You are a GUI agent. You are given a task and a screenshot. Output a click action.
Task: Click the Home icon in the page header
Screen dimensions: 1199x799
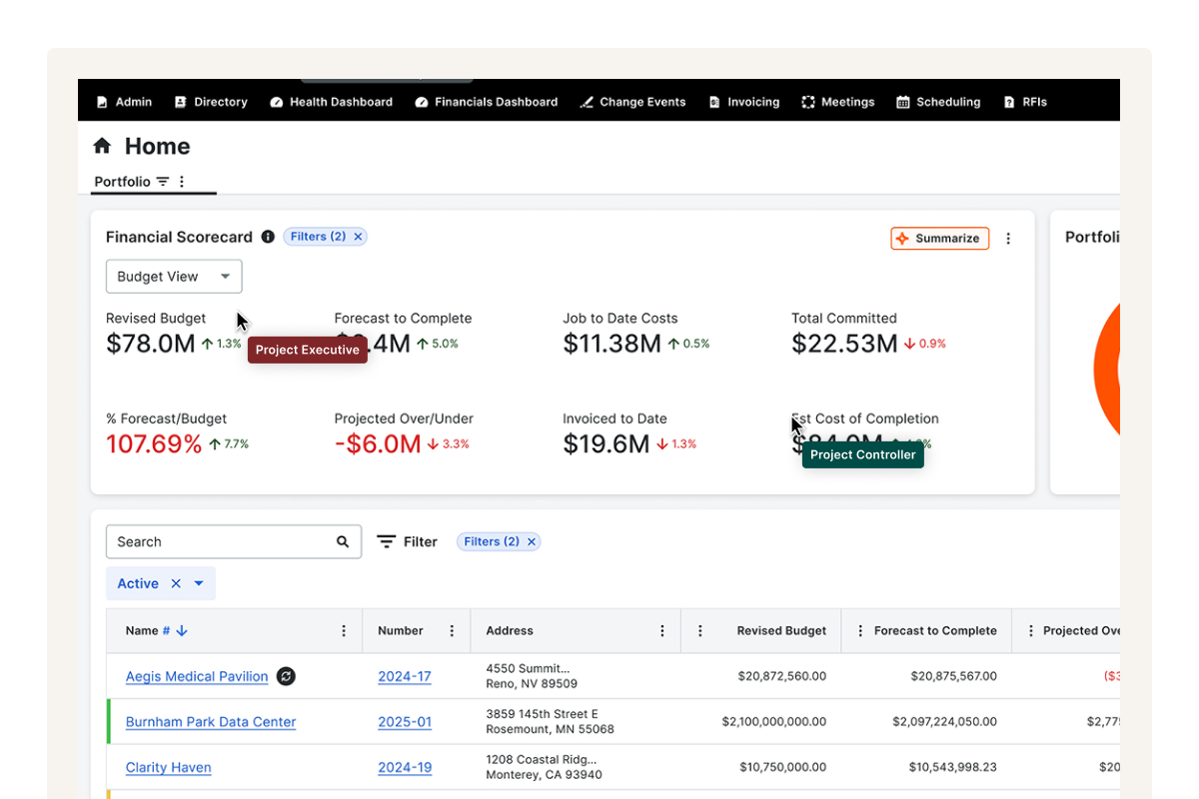pyautogui.click(x=102, y=146)
